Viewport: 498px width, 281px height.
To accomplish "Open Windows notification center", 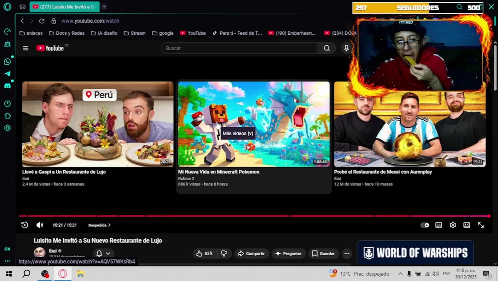I will (x=486, y=274).
